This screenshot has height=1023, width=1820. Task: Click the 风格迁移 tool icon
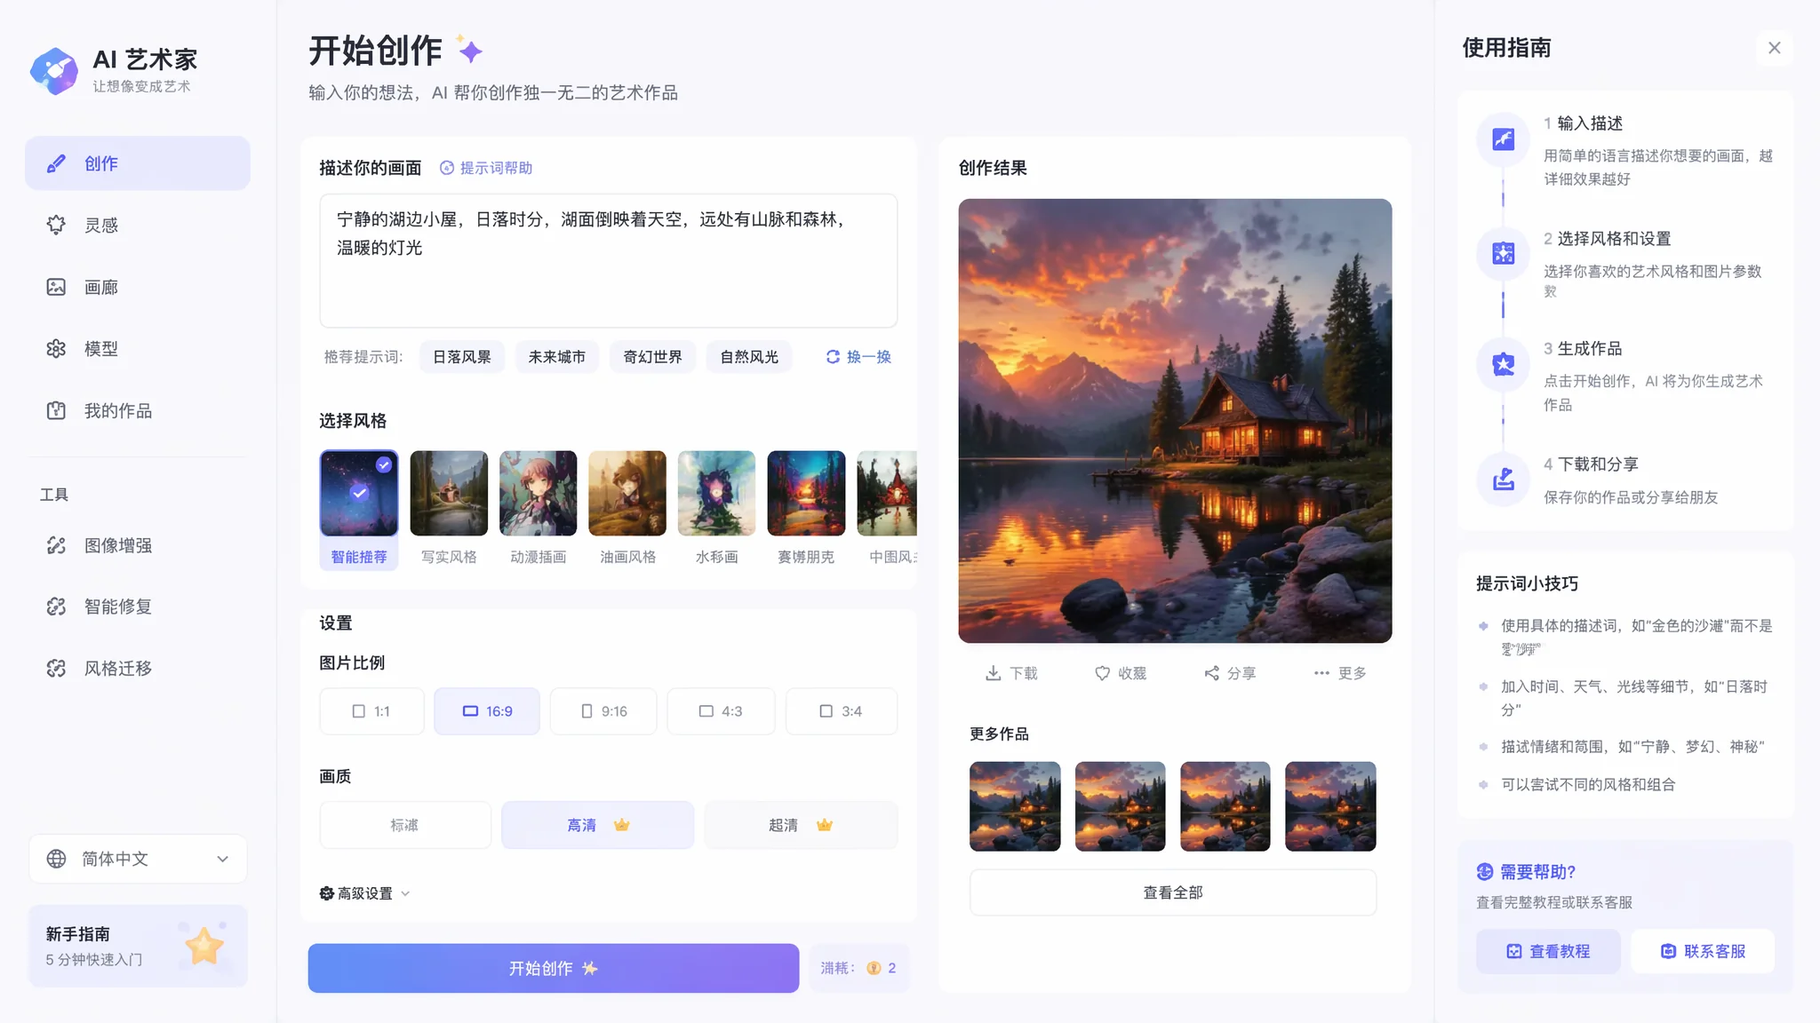[x=56, y=669]
